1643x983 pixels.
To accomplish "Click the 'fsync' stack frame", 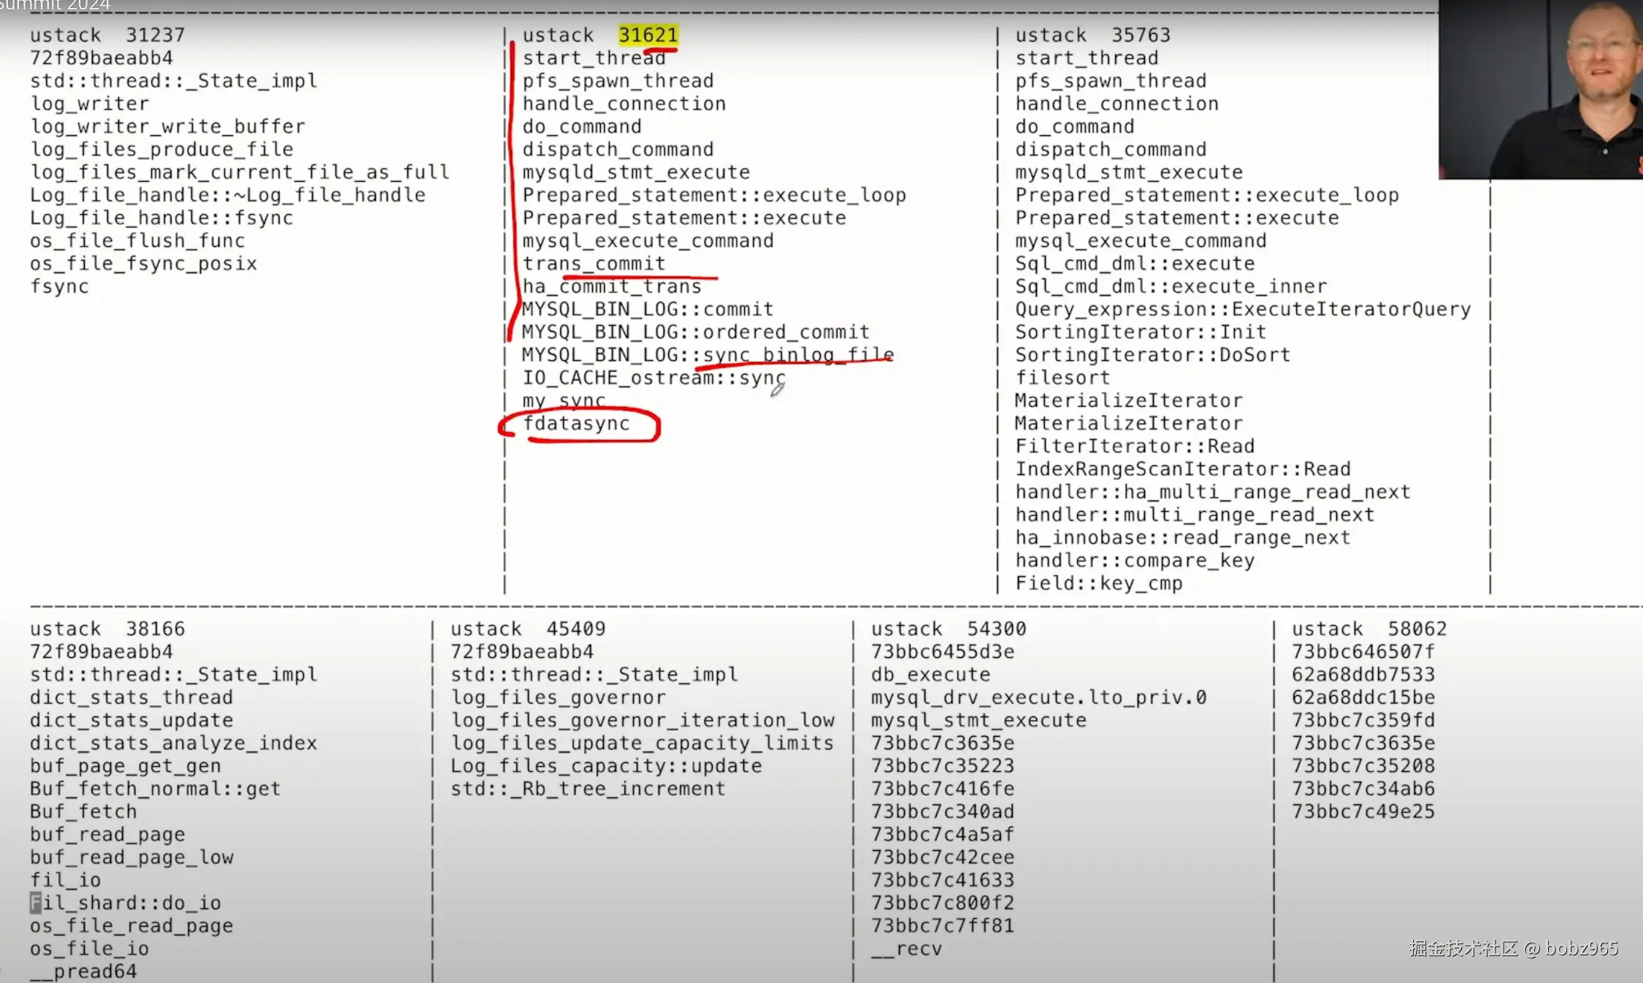I will pos(60,286).
